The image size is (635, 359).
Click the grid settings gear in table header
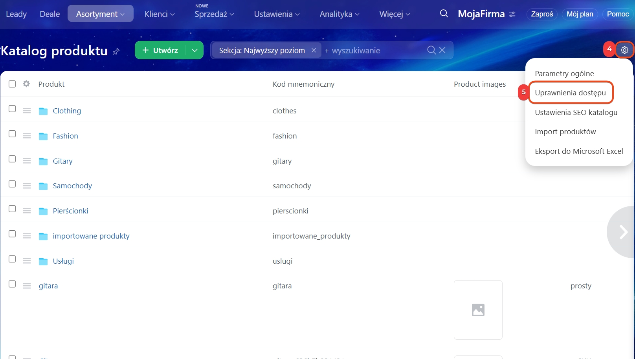tap(26, 84)
